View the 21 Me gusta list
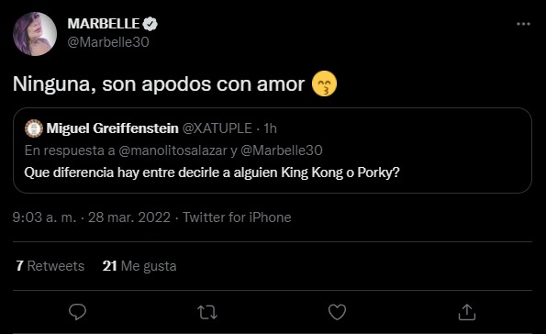This screenshot has width=546, height=334. (x=139, y=266)
